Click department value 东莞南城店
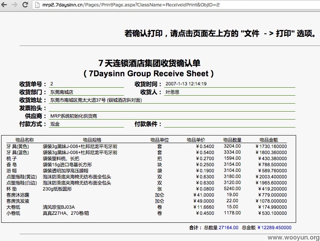This screenshot has width=320, height=241. (62, 92)
